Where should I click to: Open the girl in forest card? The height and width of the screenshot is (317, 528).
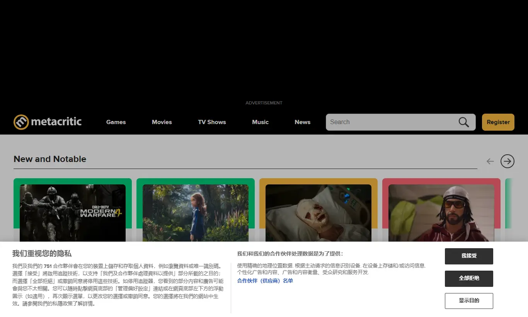(x=196, y=211)
